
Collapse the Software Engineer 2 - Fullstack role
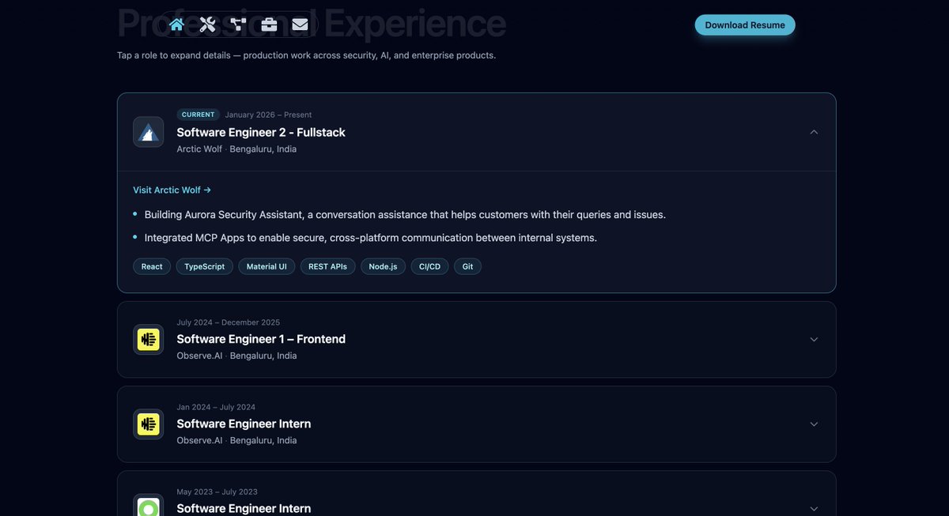(814, 132)
